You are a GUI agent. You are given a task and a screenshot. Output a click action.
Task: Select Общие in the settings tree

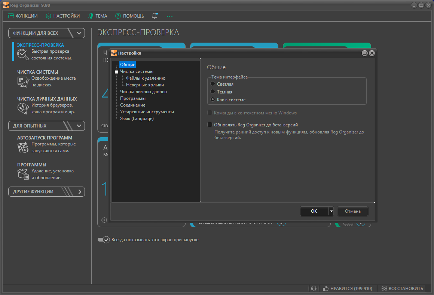click(128, 65)
